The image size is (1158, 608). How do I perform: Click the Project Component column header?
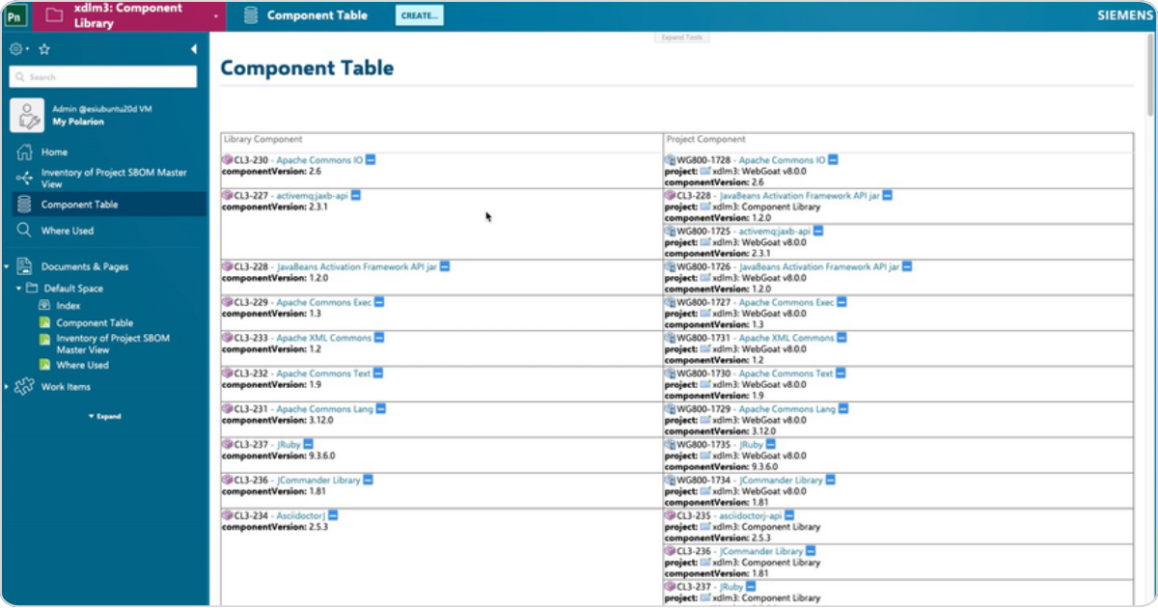coord(705,140)
